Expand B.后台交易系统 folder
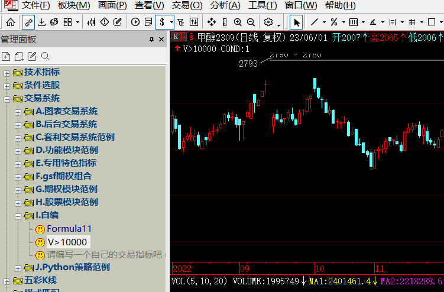 [x=18, y=125]
